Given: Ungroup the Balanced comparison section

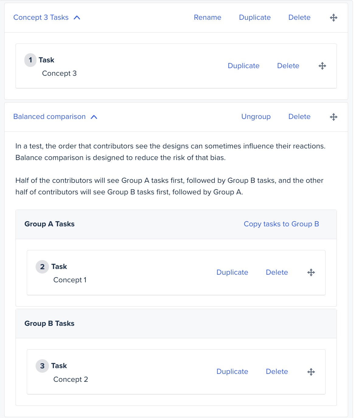Looking at the screenshot, I should (256, 117).
